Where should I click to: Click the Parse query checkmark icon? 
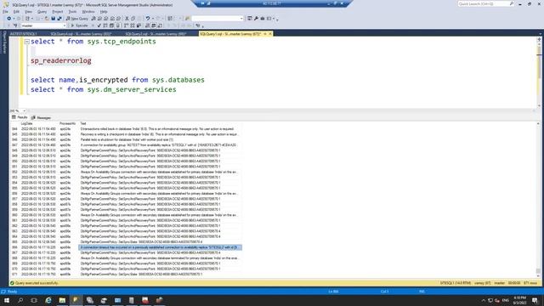[99, 25]
